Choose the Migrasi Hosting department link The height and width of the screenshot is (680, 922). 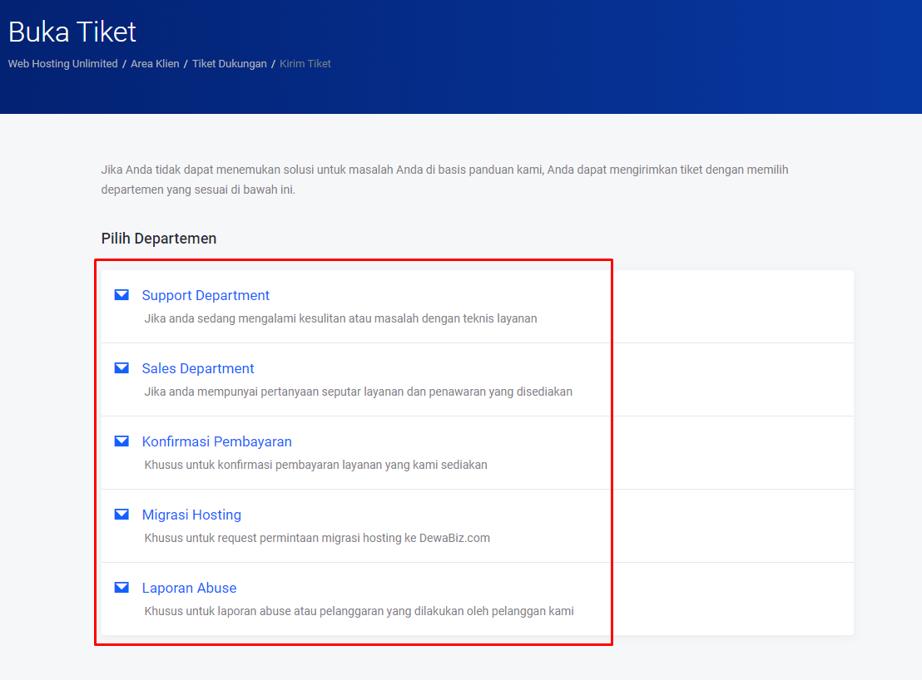coord(191,515)
